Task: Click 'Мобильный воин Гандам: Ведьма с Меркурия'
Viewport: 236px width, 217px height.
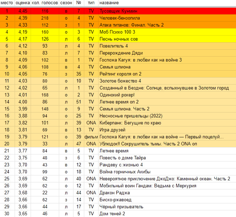Action: click(x=148, y=186)
